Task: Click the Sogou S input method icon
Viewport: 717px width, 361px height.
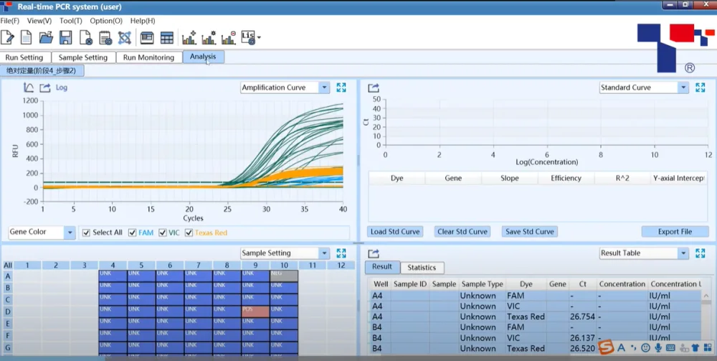Action: (607, 347)
